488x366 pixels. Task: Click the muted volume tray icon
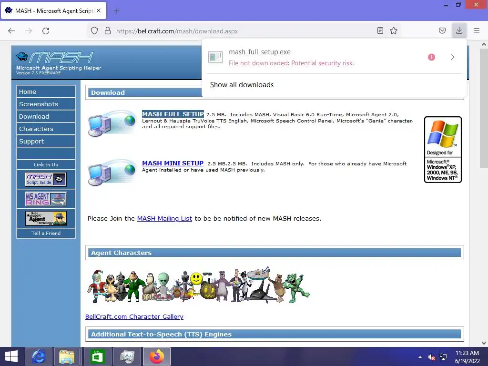432,357
